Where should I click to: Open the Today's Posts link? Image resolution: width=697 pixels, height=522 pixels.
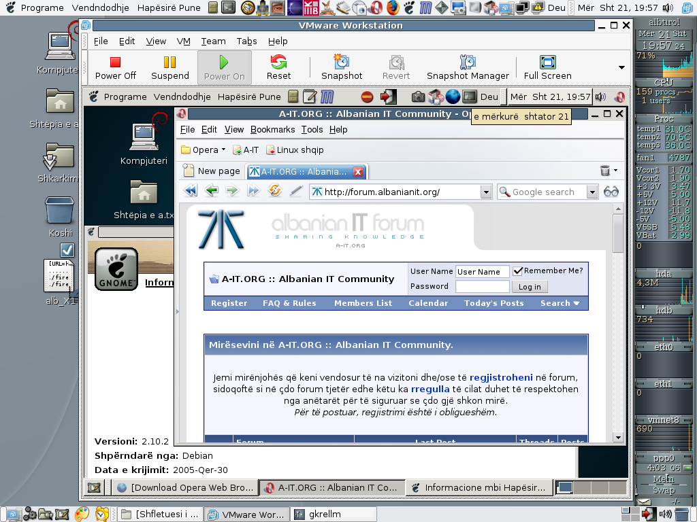tap(494, 303)
